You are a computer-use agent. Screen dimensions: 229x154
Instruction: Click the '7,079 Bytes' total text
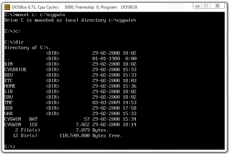pos(92,130)
